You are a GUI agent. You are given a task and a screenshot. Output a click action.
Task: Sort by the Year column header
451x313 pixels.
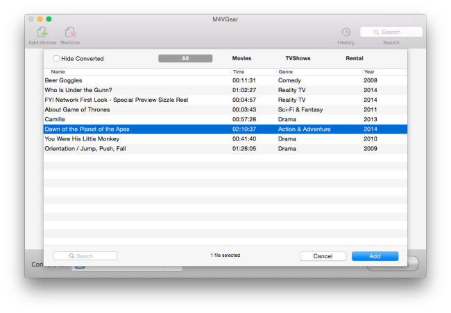pyautogui.click(x=369, y=72)
